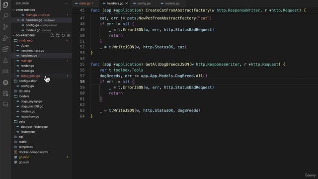Click line number 58 in the gutter
This screenshot has width=318, height=179.
82,82
